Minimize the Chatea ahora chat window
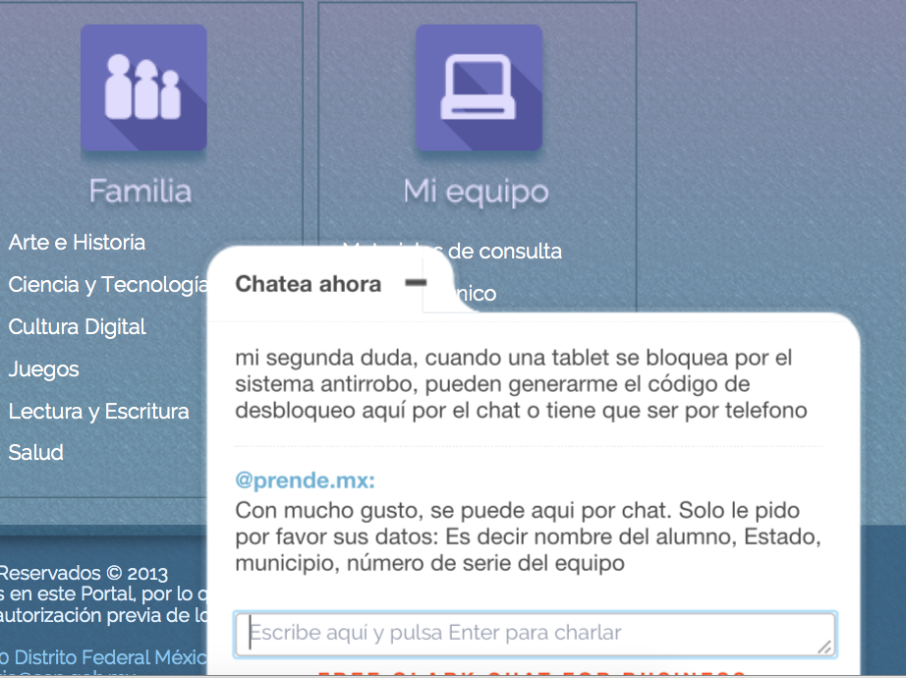 pos(416,283)
